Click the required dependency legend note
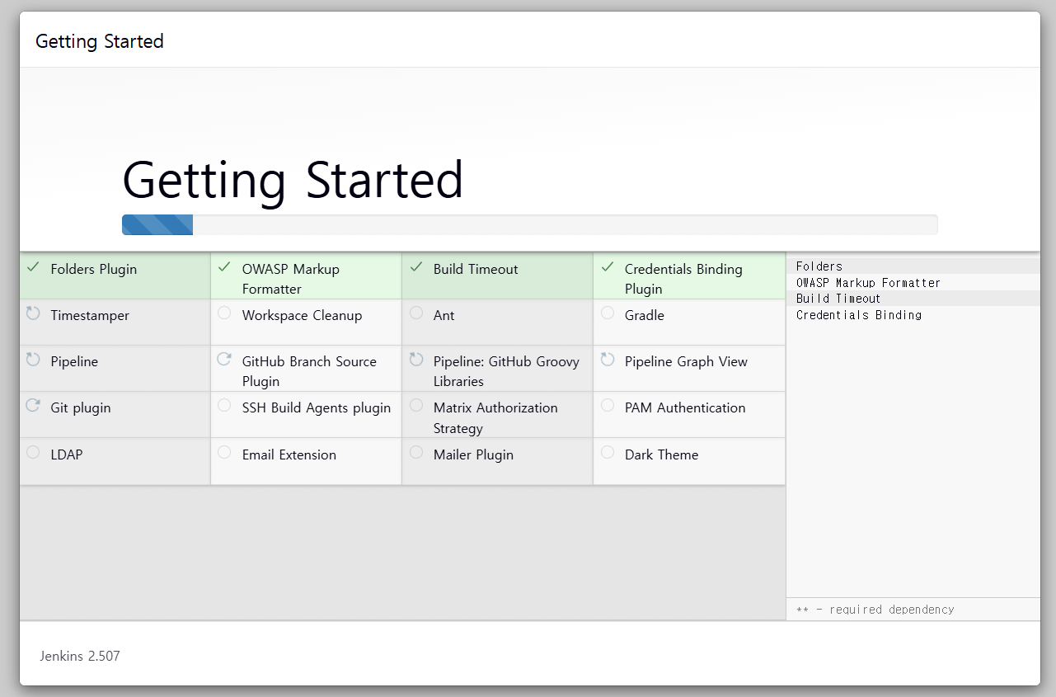Viewport: 1056px width, 697px height. click(x=875, y=610)
